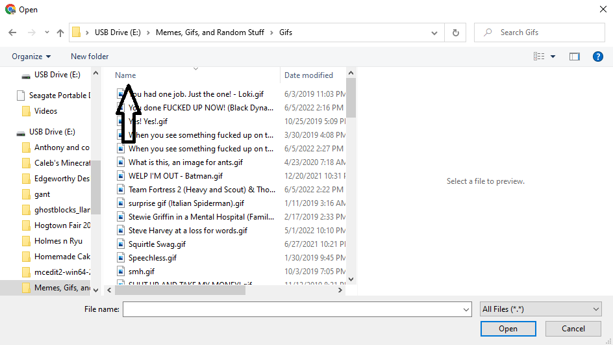This screenshot has height=345, width=613.
Task: Change your view icon
Action: tap(539, 57)
